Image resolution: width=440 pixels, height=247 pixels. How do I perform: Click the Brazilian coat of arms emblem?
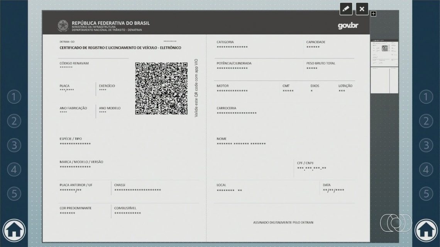[x=63, y=26]
